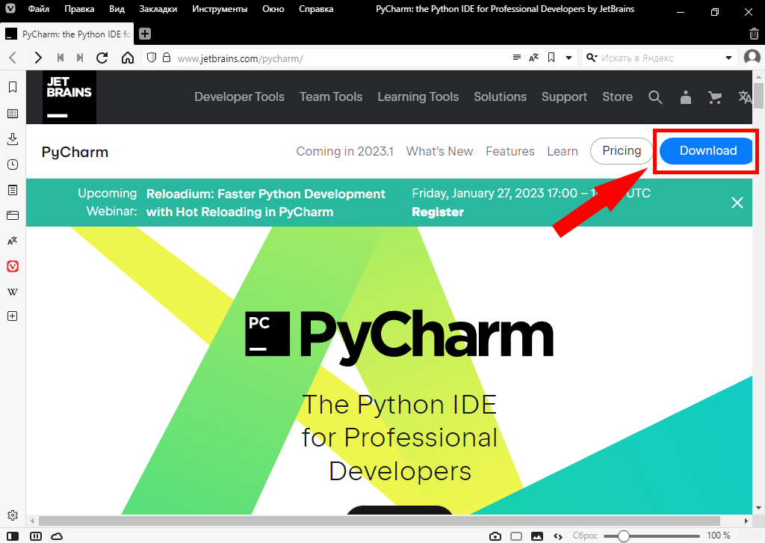Expand the bookmark dropdown arrow in address bar
The height and width of the screenshot is (543, 765).
(569, 58)
